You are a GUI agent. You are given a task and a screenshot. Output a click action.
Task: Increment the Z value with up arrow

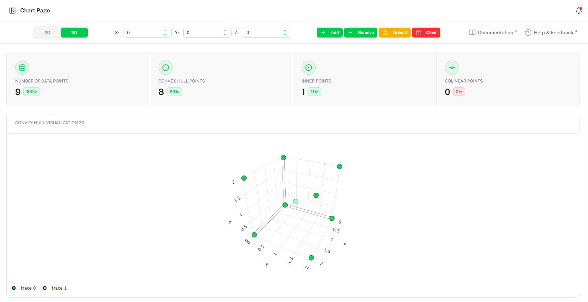click(x=285, y=30)
